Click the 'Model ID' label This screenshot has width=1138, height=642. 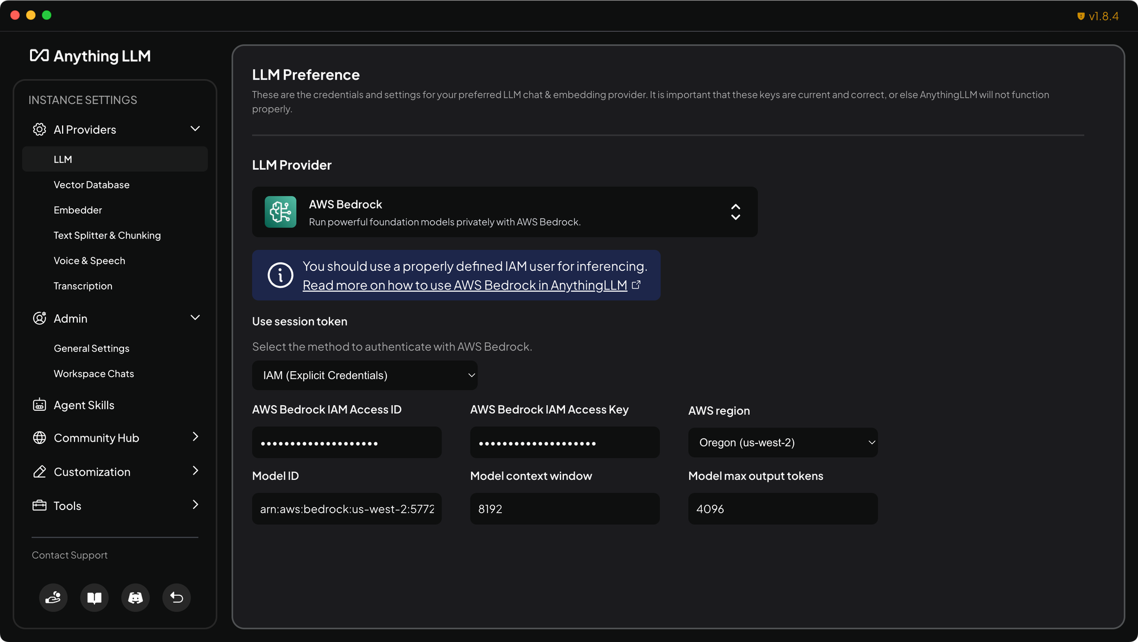point(275,476)
